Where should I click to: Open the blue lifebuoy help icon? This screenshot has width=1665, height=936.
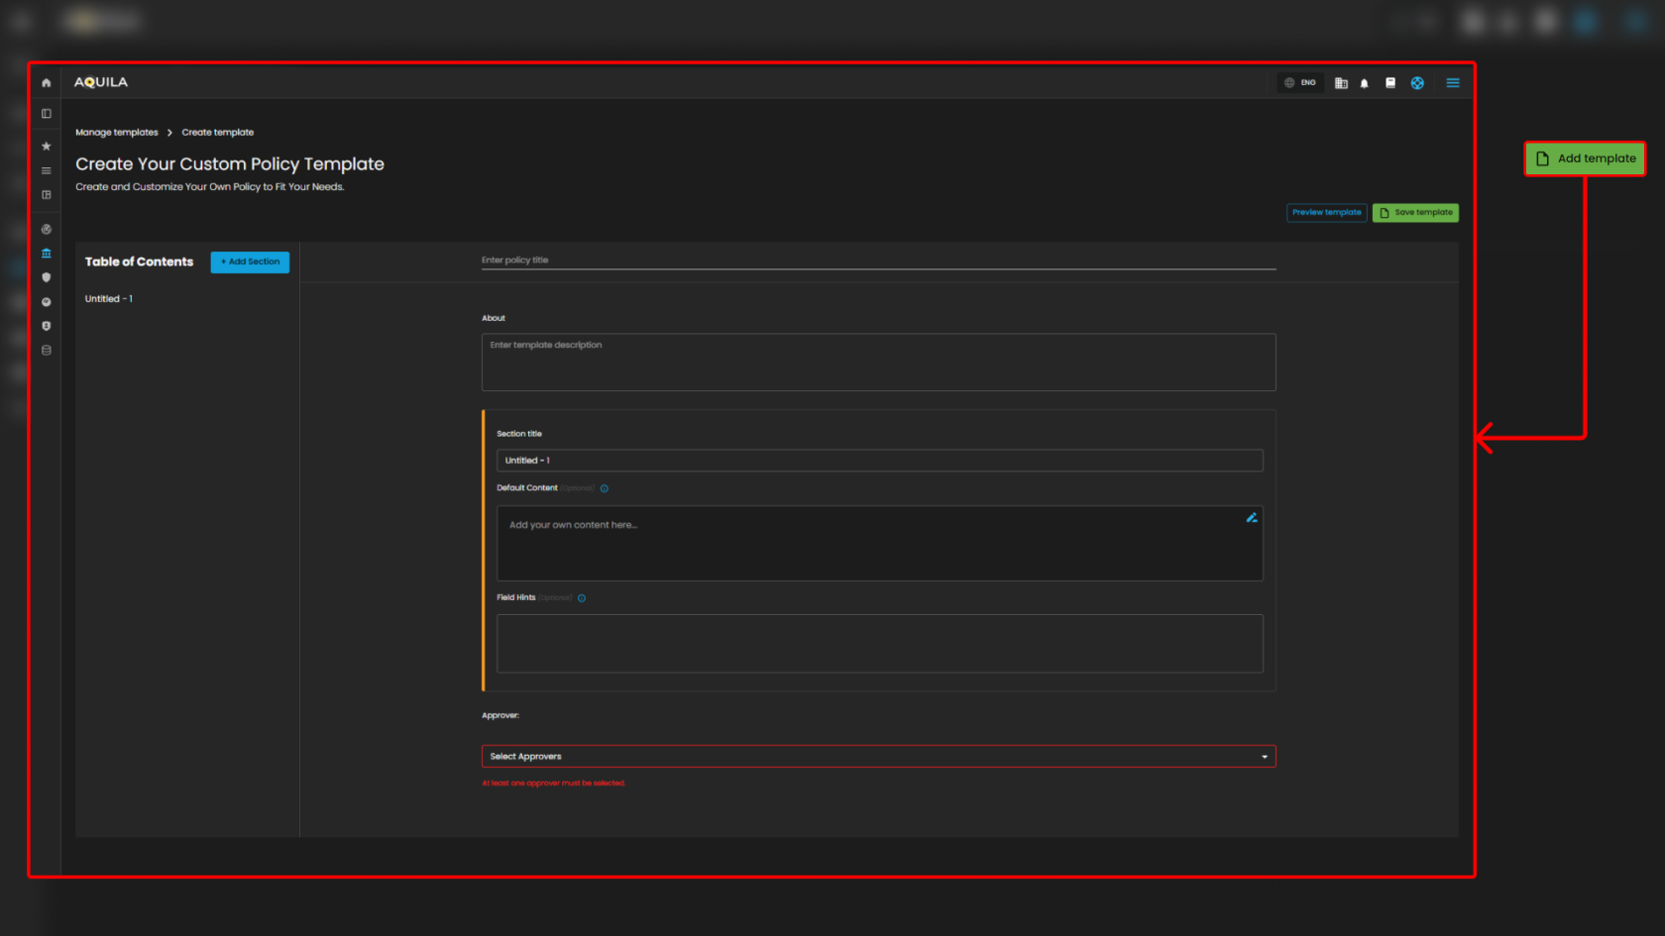1417,83
